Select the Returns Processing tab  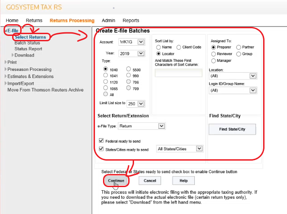tap(72, 20)
